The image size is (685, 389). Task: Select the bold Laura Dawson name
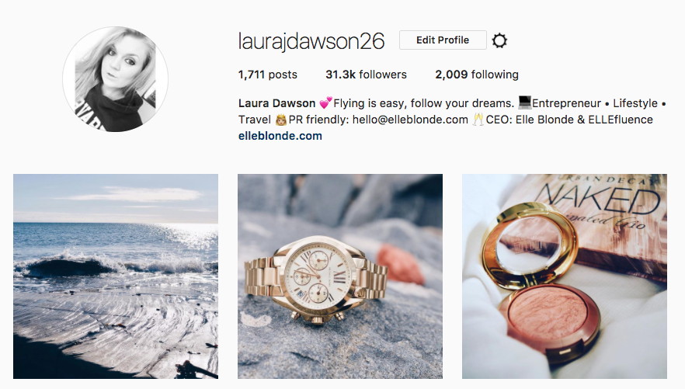pyautogui.click(x=276, y=103)
